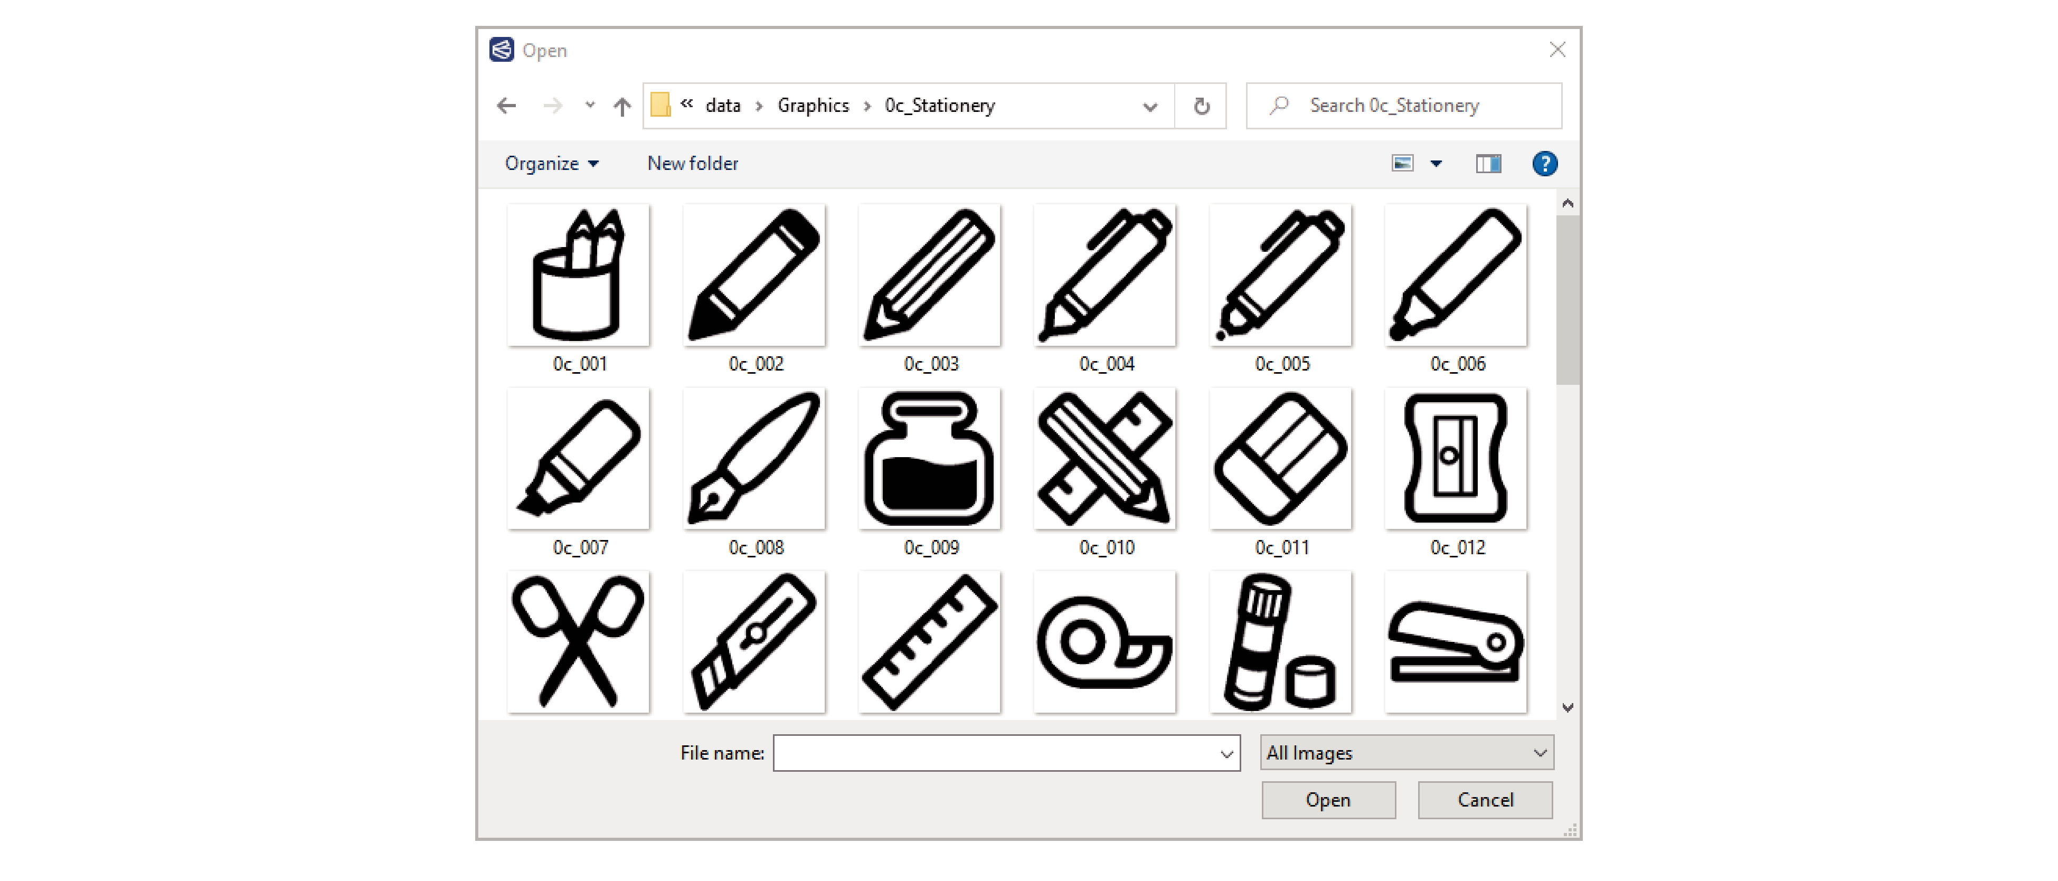Click 0c_Stationery in the address path
This screenshot has width=2058, height=881.
coord(940,106)
